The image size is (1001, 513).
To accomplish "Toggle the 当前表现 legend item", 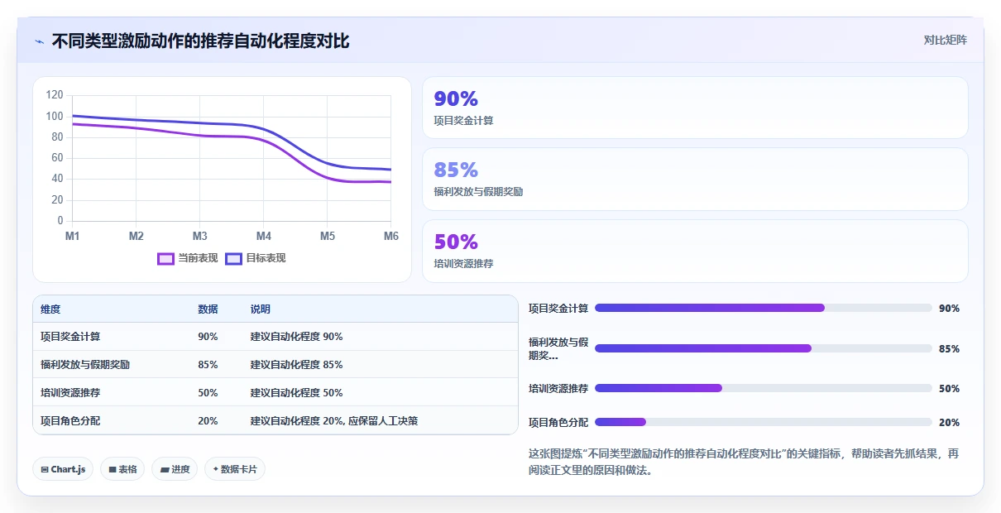I will pyautogui.click(x=188, y=258).
